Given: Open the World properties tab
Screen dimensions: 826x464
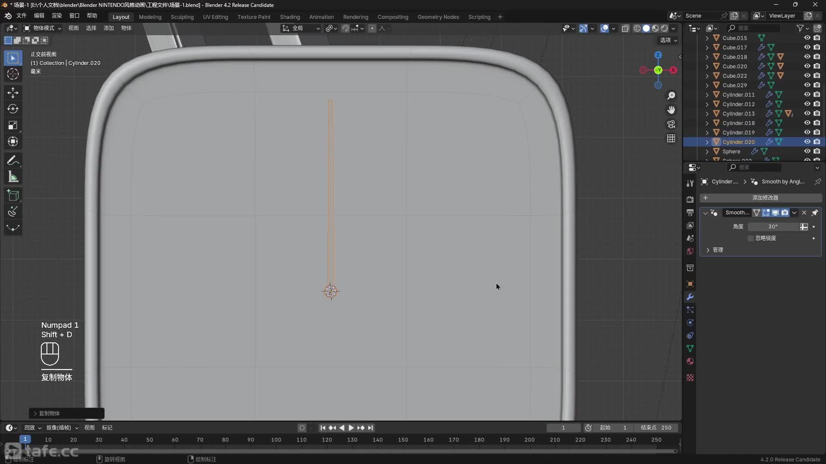Looking at the screenshot, I should point(690,251).
